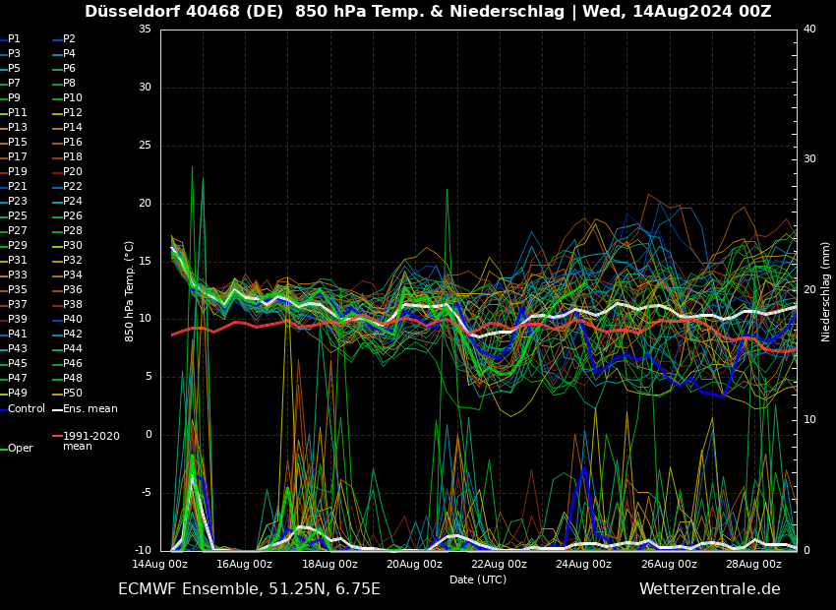Viewport: 836px width, 610px height.
Task: Click the 24Aug 00z axis label
Action: coord(584,564)
